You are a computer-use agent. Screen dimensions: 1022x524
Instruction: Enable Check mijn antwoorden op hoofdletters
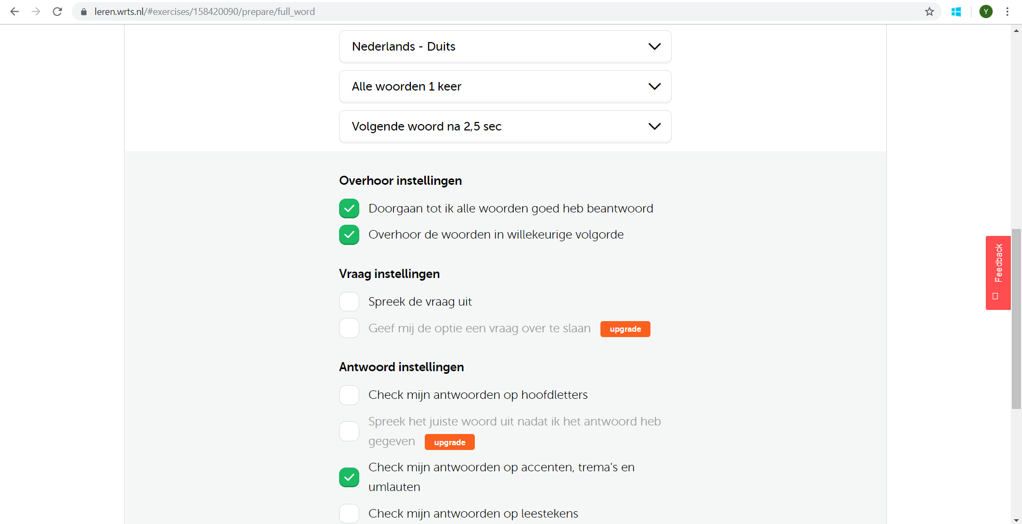coord(349,395)
